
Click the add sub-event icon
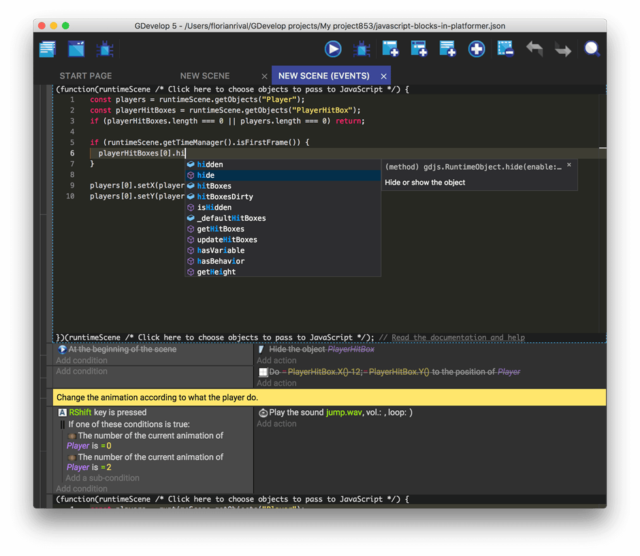click(x=419, y=49)
